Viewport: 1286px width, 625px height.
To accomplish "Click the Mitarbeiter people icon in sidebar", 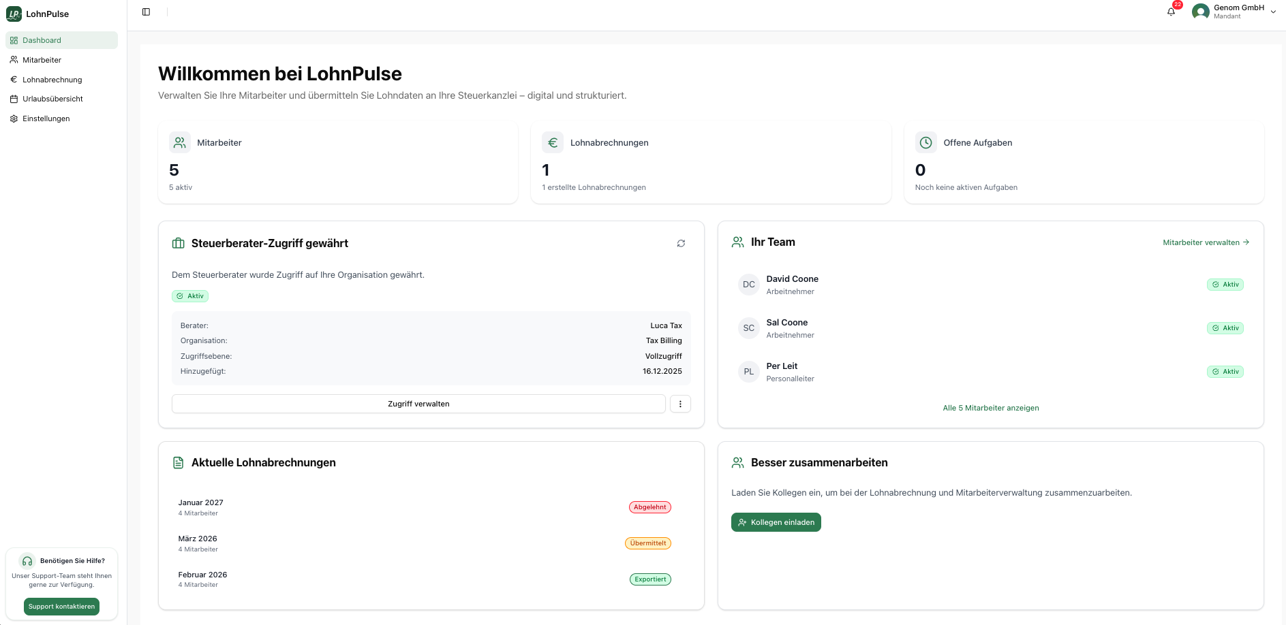I will (14, 60).
